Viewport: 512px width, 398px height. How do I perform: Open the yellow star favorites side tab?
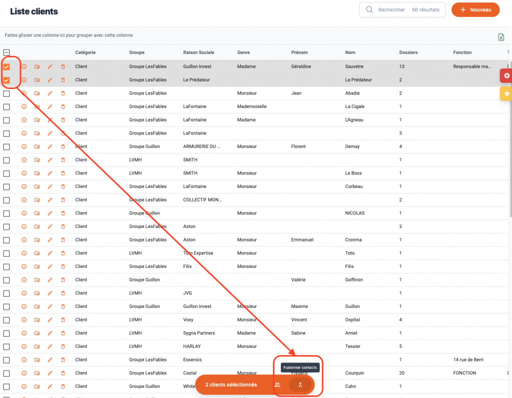tap(506, 93)
